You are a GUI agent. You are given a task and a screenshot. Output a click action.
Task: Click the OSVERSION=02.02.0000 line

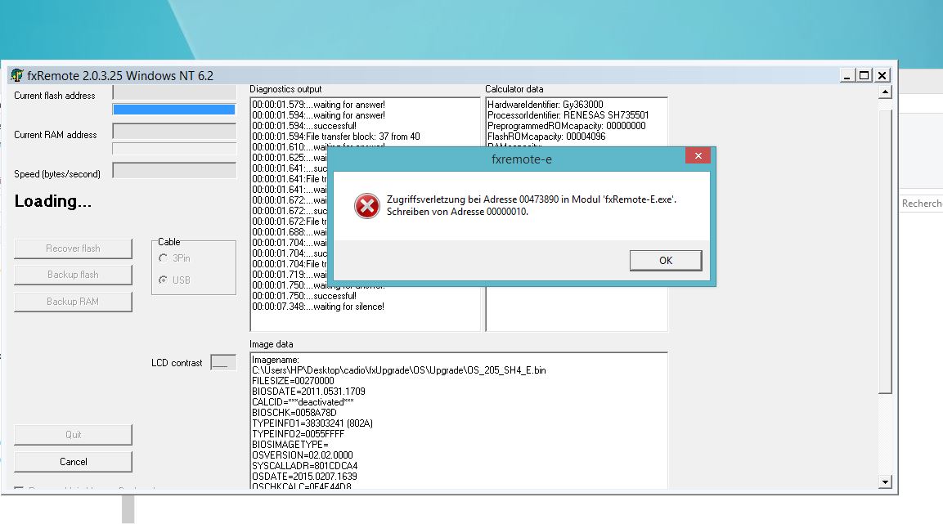click(x=303, y=455)
